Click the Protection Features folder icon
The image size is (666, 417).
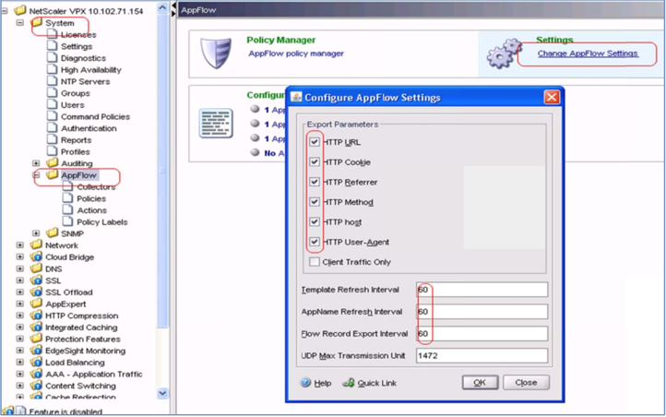(36, 339)
